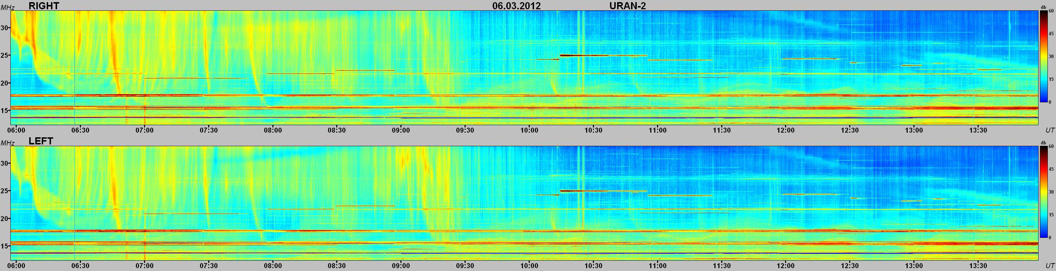
Task: Click the RIGHT polarization panel title
Action: point(44,6)
